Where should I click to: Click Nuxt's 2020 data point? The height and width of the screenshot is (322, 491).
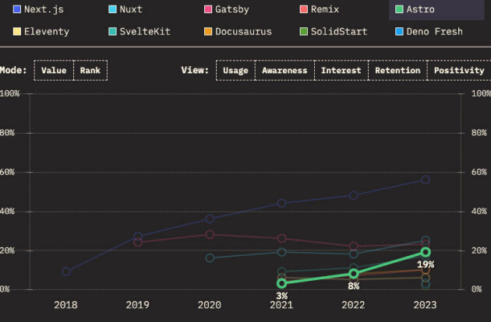click(x=210, y=258)
